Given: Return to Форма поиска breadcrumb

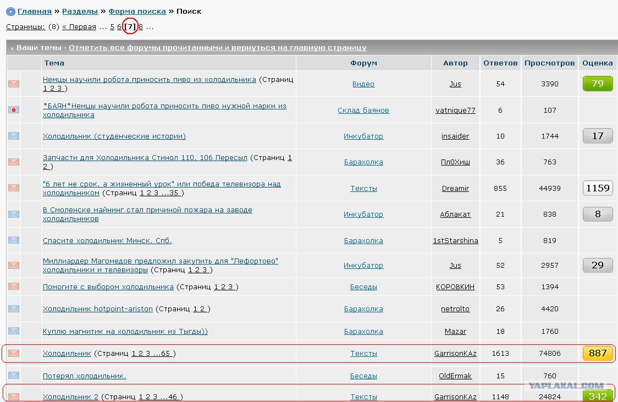Looking at the screenshot, I should click(x=137, y=12).
